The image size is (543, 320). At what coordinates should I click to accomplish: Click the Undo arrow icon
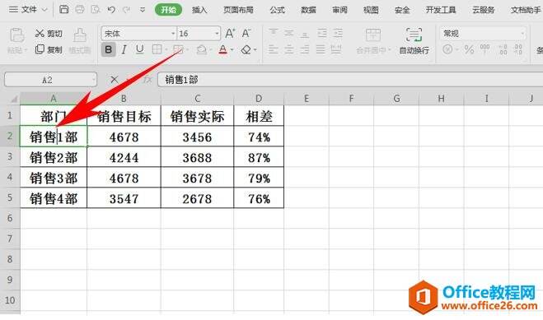pos(111,9)
